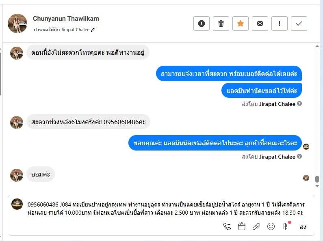Click the sender page avatar in composer
This screenshot has width=323, height=241.
click(17, 204)
